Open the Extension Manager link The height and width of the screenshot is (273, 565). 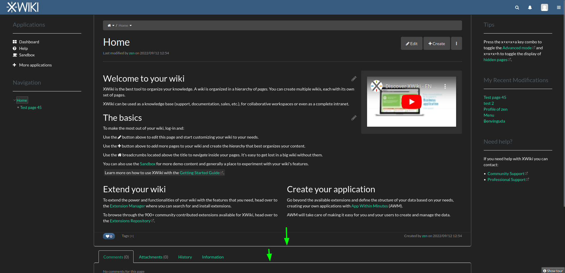[x=127, y=206]
